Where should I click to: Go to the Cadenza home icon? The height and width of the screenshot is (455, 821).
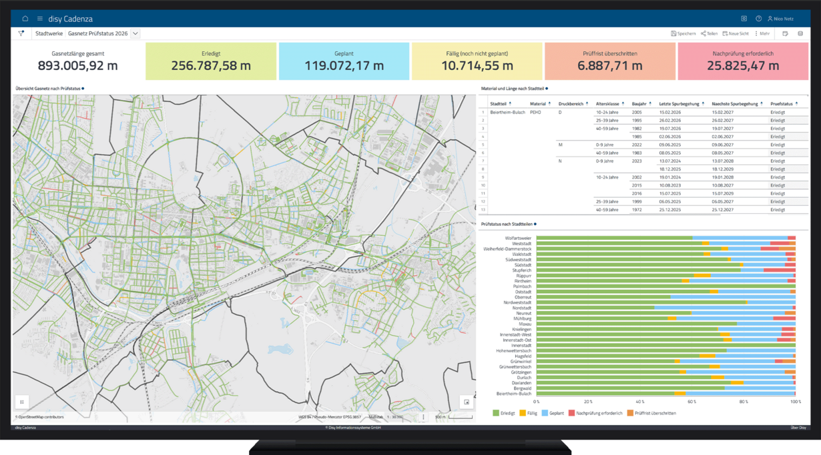pyautogui.click(x=25, y=19)
